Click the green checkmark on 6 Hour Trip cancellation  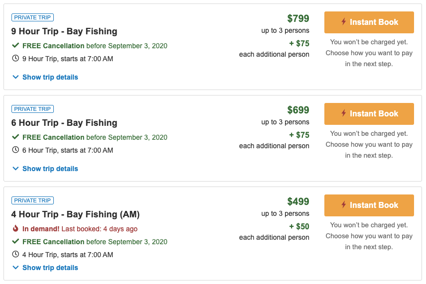pos(15,137)
